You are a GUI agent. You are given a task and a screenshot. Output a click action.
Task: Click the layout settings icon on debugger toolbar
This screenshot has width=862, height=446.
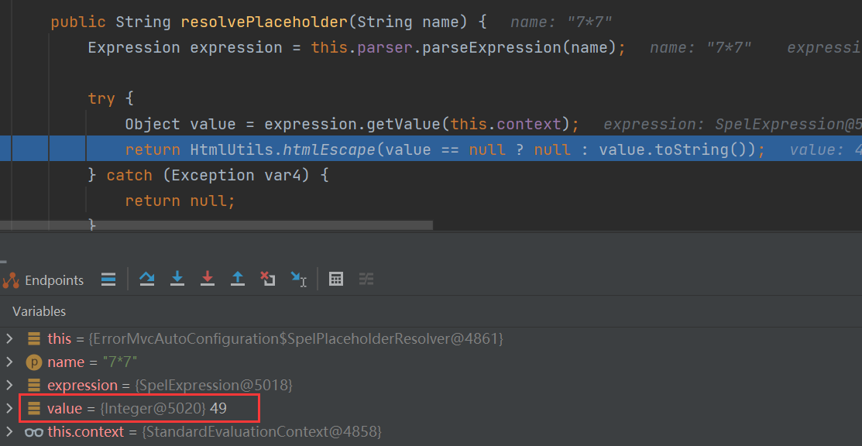tap(366, 279)
